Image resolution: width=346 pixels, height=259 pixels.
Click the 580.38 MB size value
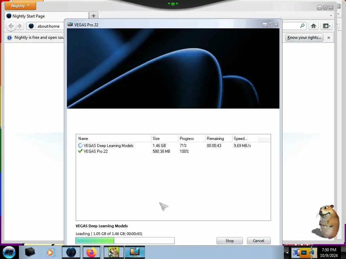[161, 151]
